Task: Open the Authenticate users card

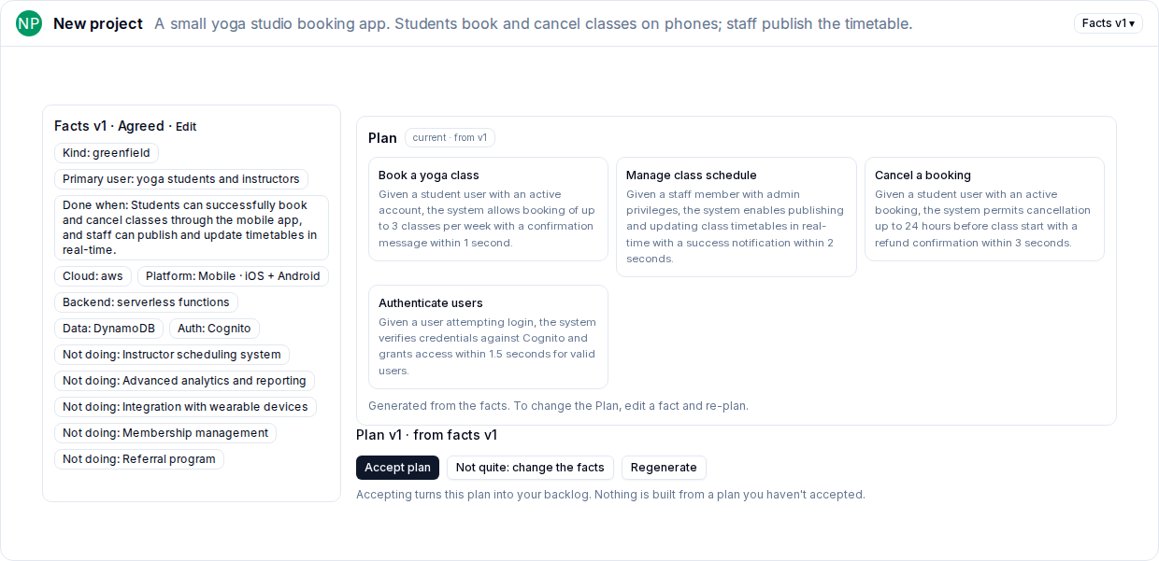Action: [488, 337]
